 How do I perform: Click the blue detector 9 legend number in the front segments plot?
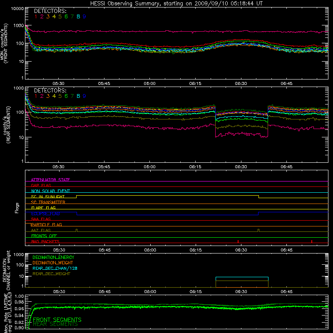click(x=84, y=17)
